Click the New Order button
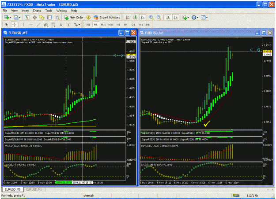 tap(74, 17)
